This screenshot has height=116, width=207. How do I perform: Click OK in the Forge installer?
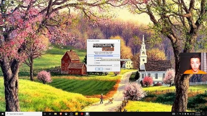coord(99,69)
